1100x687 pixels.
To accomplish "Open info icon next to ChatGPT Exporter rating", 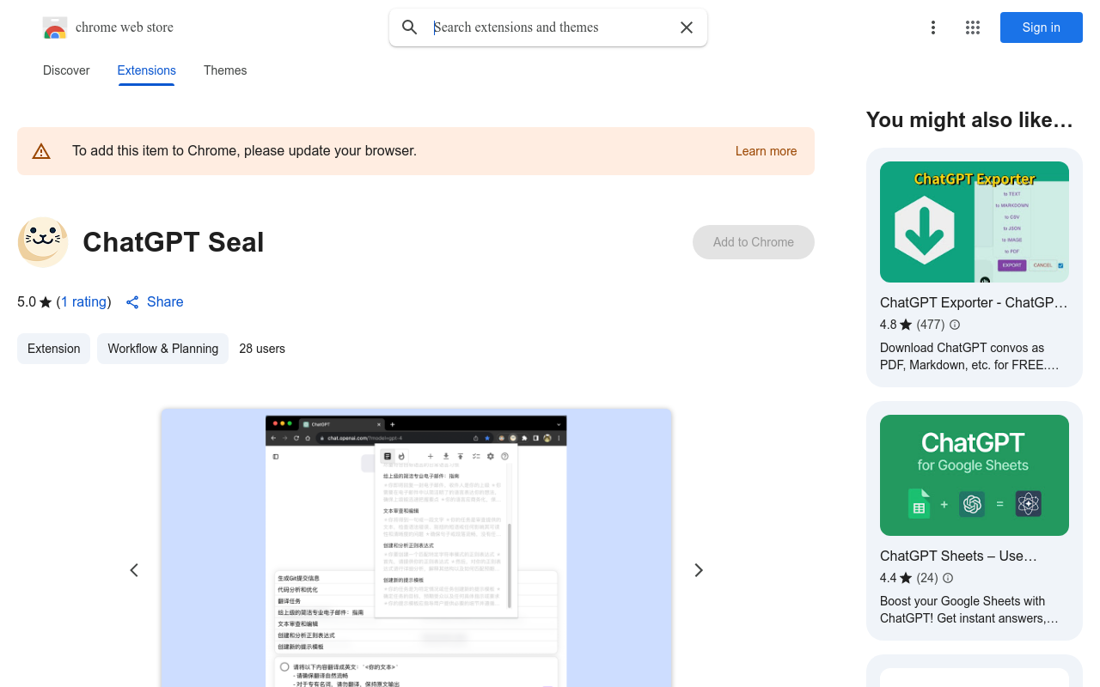I will click(x=954, y=325).
